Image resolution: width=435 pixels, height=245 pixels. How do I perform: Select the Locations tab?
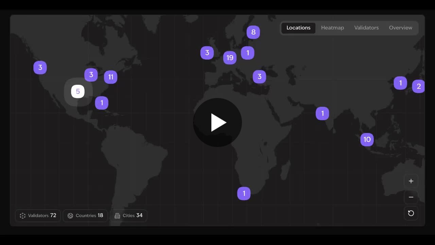click(x=298, y=28)
